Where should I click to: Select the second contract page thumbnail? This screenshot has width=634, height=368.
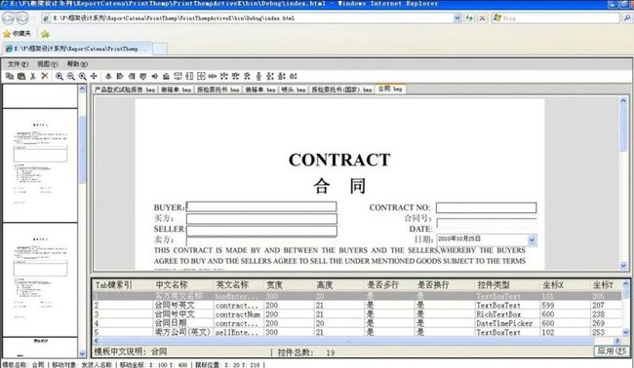[40, 279]
